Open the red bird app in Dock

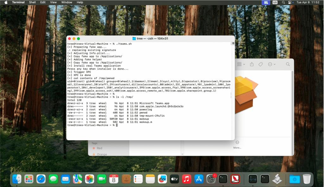coord(235,179)
